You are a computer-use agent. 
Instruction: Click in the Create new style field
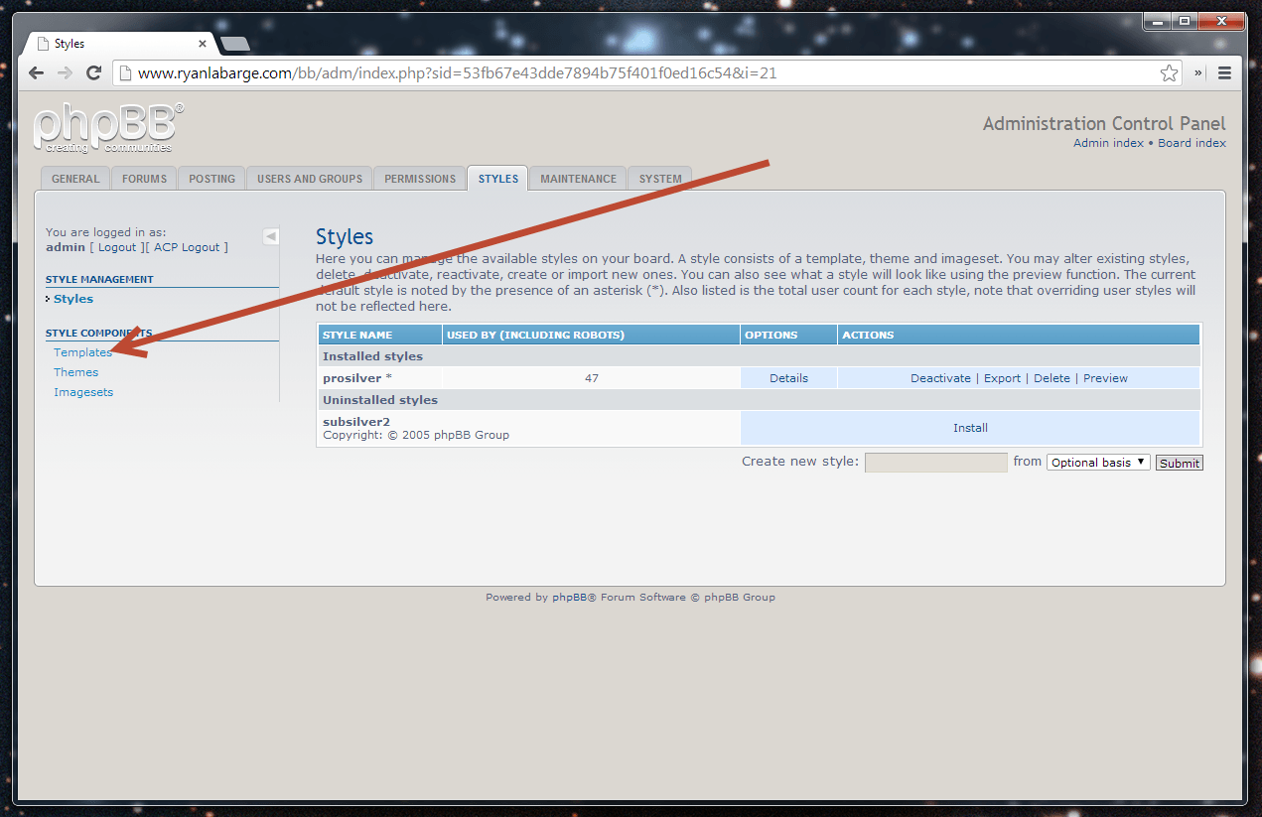pos(935,463)
